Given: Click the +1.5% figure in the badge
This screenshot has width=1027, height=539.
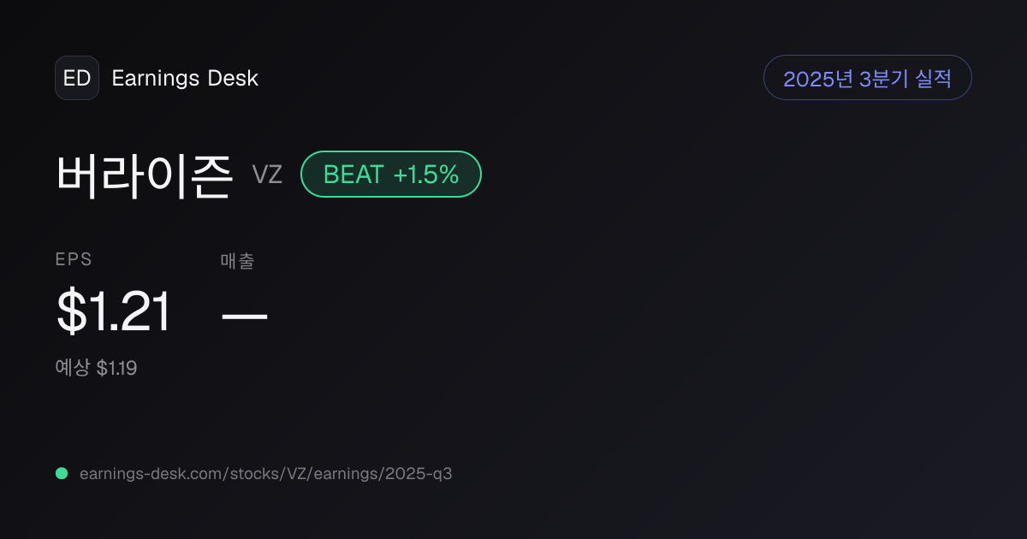Looking at the screenshot, I should coord(426,175).
